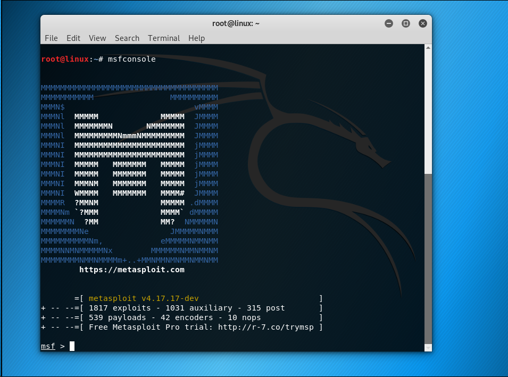Screen dimensions: 508x377
Task: Click the '10 nops' text
Action: (x=244, y=317)
